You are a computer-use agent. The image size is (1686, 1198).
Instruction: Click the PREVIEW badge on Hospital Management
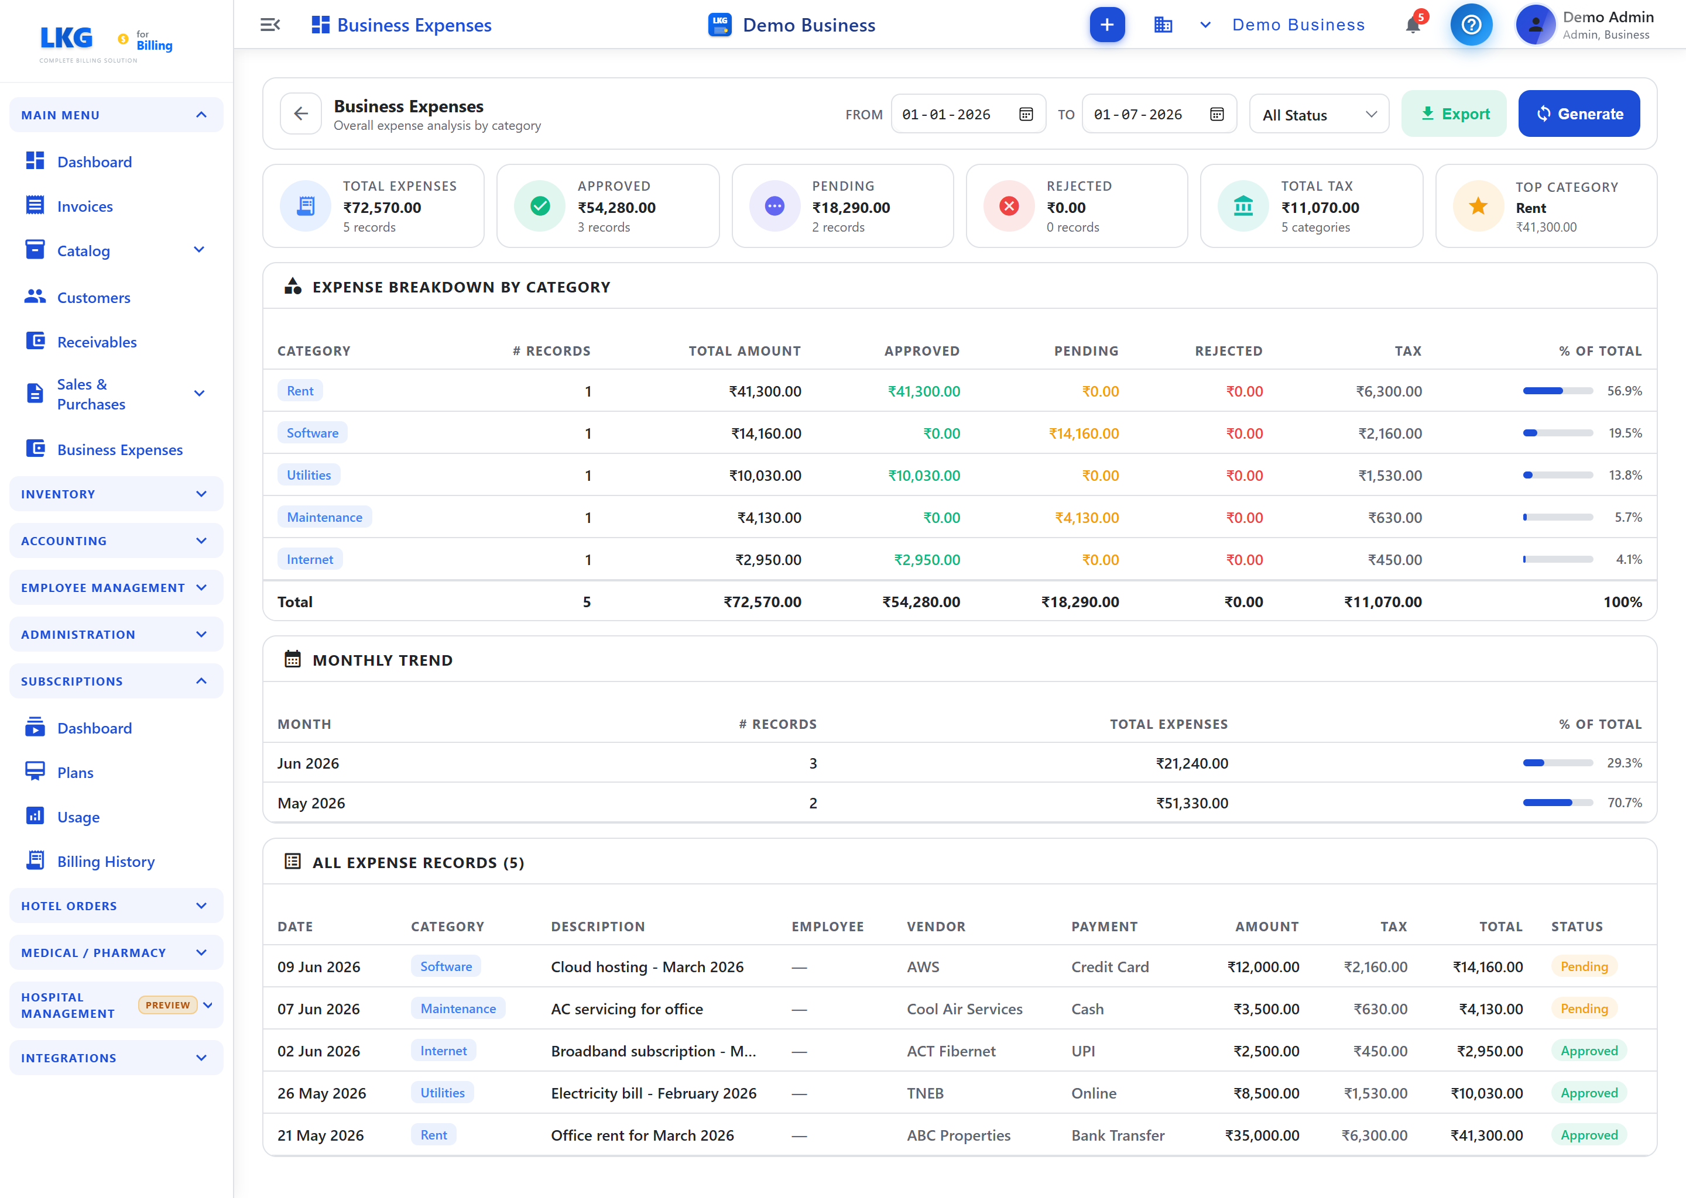point(167,1005)
